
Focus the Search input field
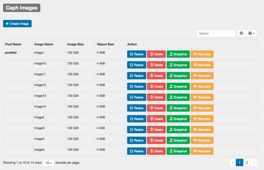(x=216, y=33)
